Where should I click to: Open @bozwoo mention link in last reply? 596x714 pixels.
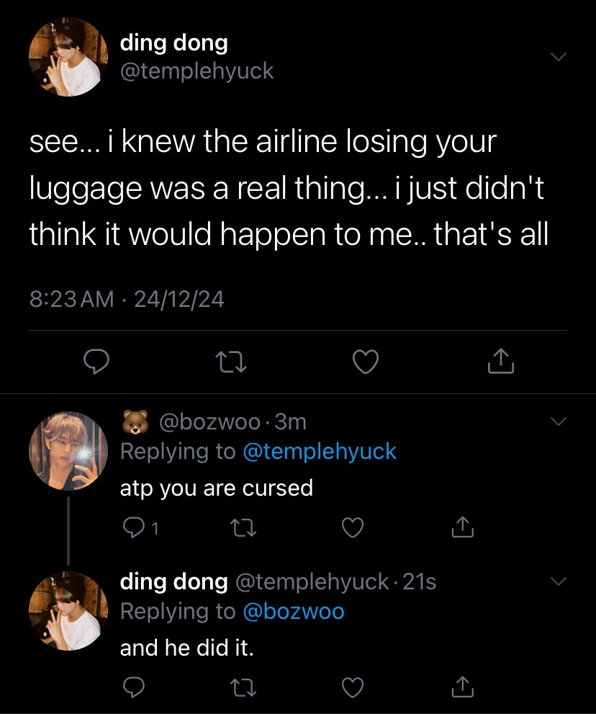point(294,612)
